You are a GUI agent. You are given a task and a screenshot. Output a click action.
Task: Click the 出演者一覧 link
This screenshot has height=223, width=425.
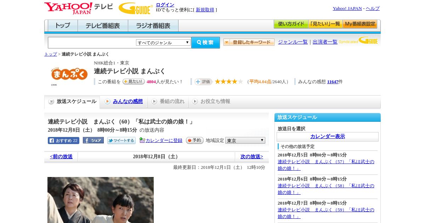(325, 42)
